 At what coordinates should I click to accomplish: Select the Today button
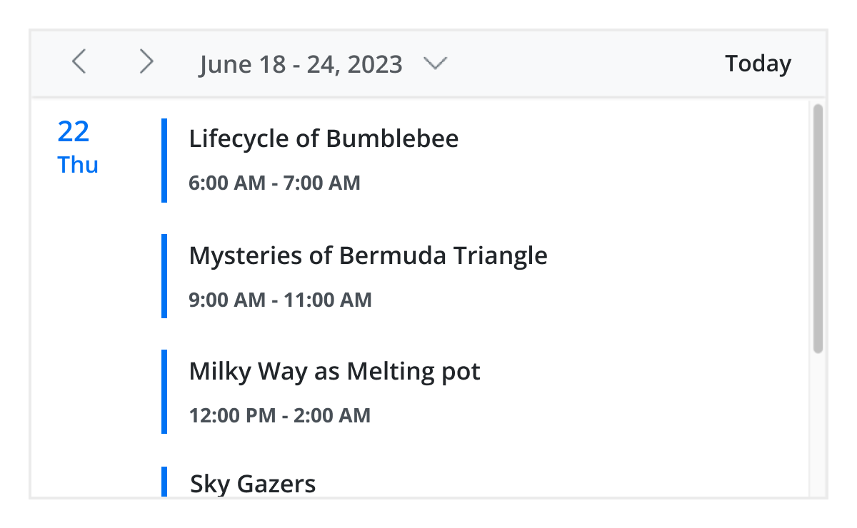click(758, 64)
